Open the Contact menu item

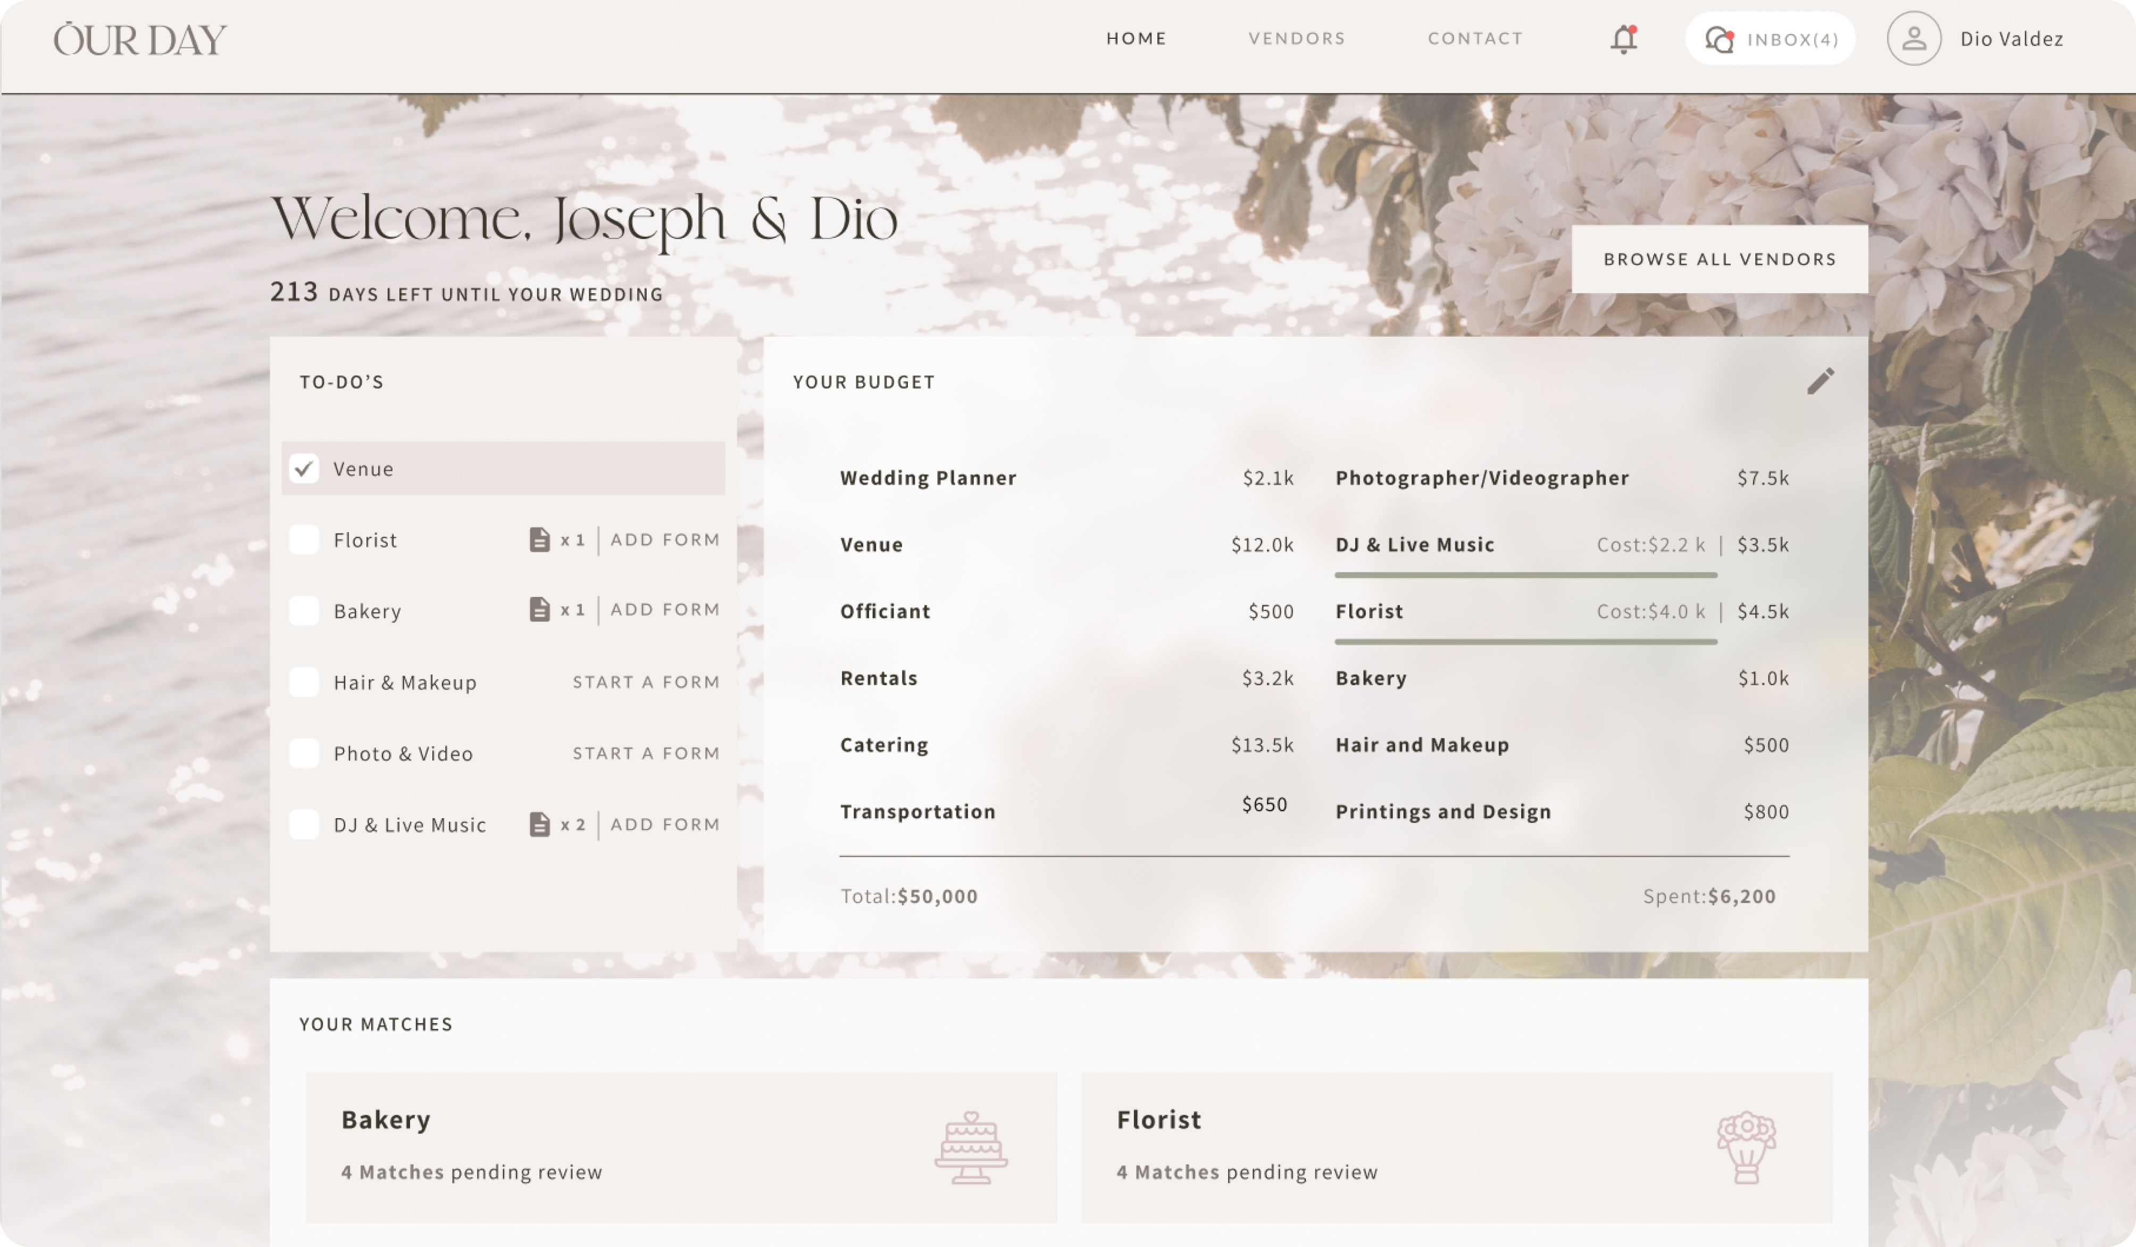click(1475, 39)
